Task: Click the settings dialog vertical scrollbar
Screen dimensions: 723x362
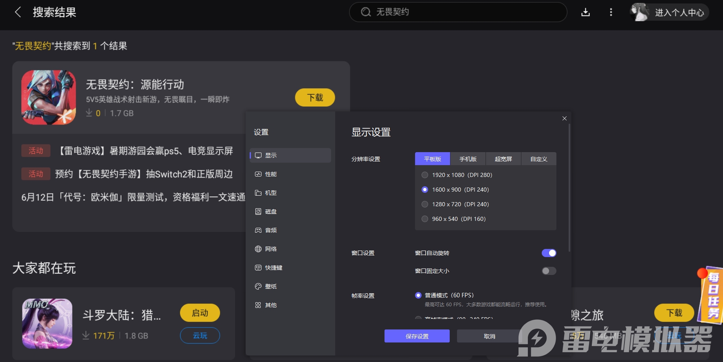Action: pos(569,187)
